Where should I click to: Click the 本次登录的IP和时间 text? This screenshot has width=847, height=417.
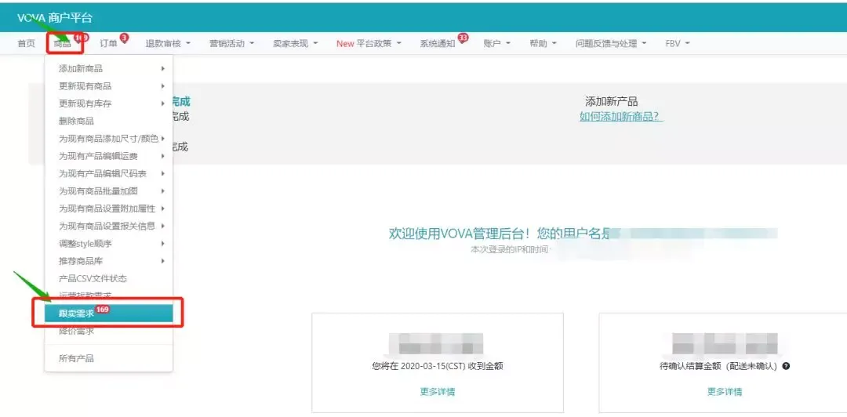coord(510,249)
